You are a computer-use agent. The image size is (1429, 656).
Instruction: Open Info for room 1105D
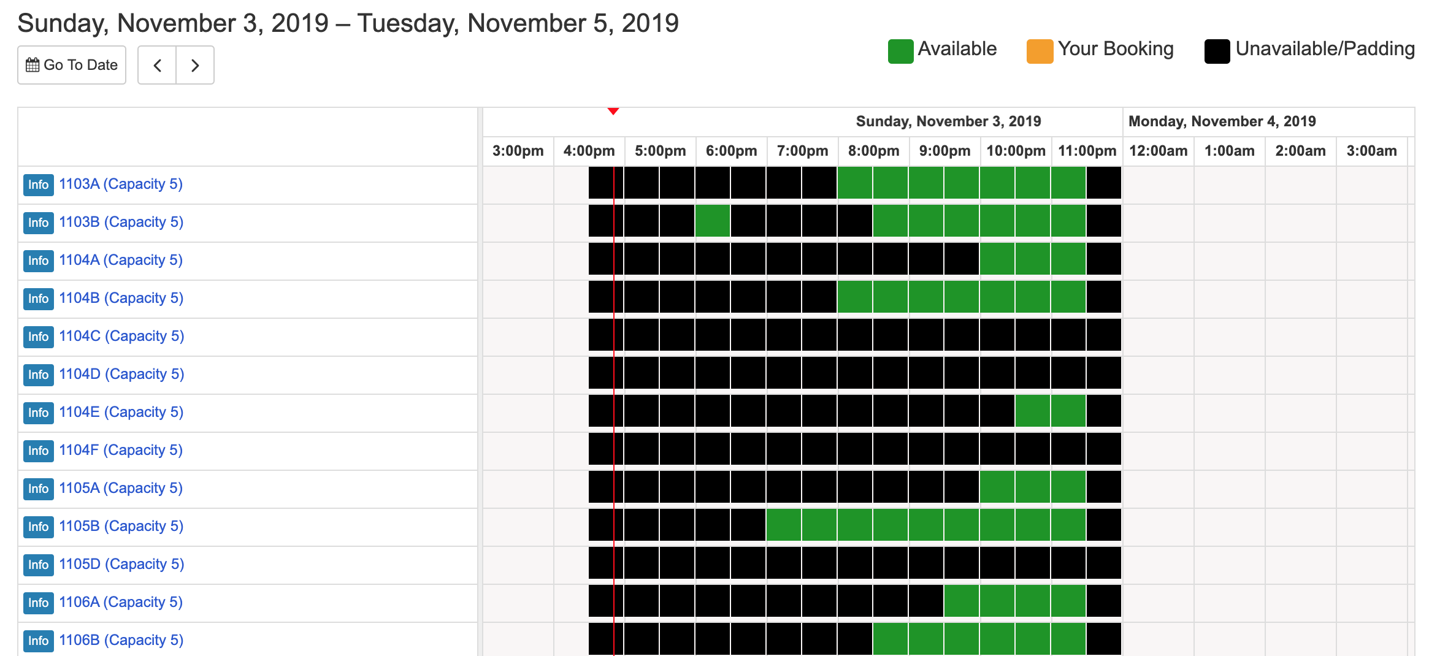(38, 565)
